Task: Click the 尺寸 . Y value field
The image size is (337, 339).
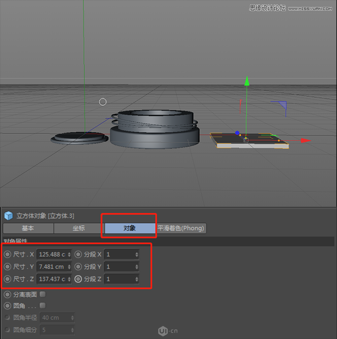Action: [x=52, y=267]
